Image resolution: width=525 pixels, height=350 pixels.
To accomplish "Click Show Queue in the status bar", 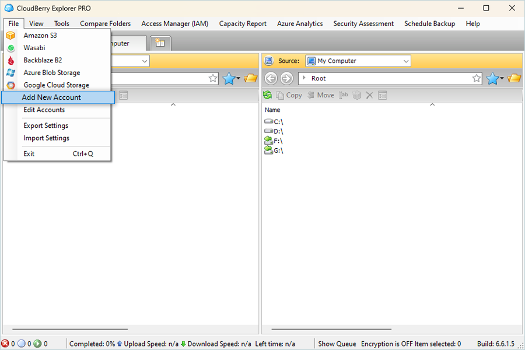I will 337,344.
